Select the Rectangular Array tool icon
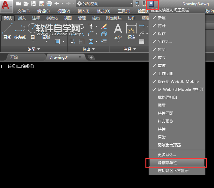The height and width of the screenshot is (188, 214). [x=91, y=41]
